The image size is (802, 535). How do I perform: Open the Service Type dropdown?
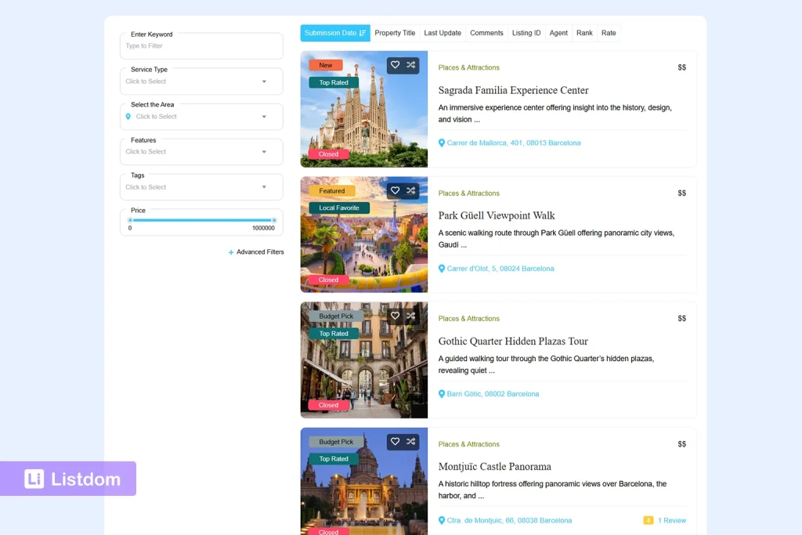pos(201,81)
